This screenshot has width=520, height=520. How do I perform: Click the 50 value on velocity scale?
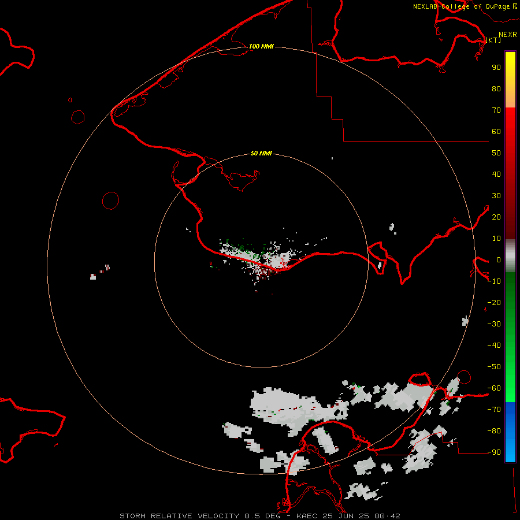496,153
